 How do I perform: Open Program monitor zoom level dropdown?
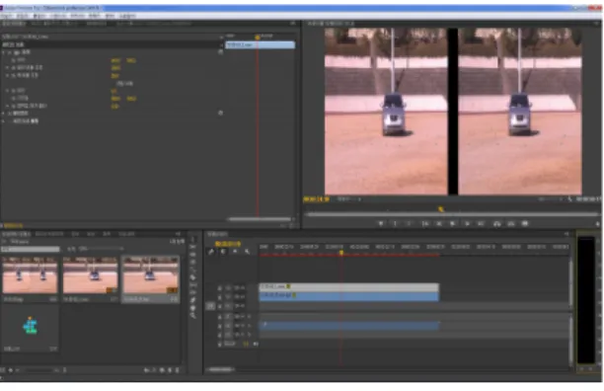coord(349,199)
